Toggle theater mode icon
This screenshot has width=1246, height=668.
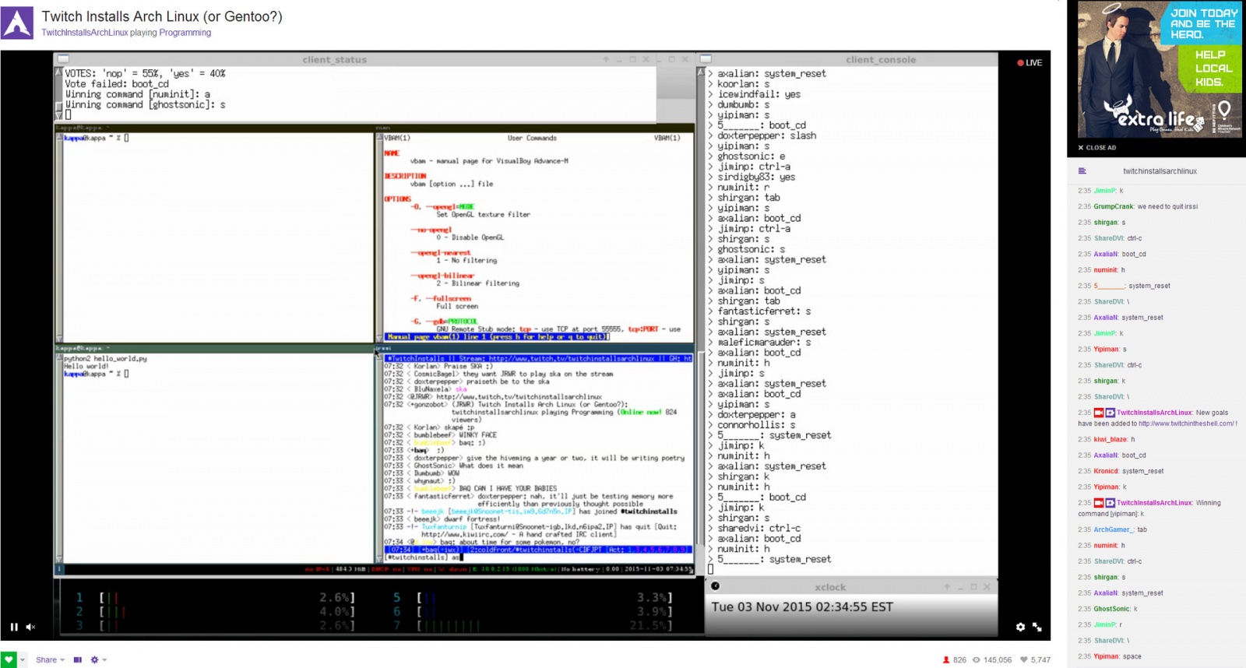(x=77, y=659)
